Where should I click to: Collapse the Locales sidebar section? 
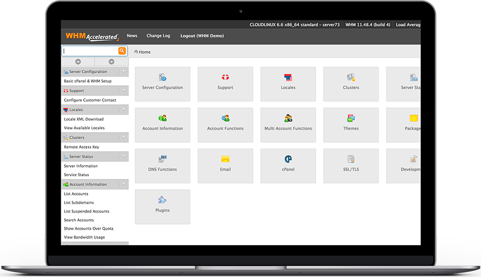(123, 110)
